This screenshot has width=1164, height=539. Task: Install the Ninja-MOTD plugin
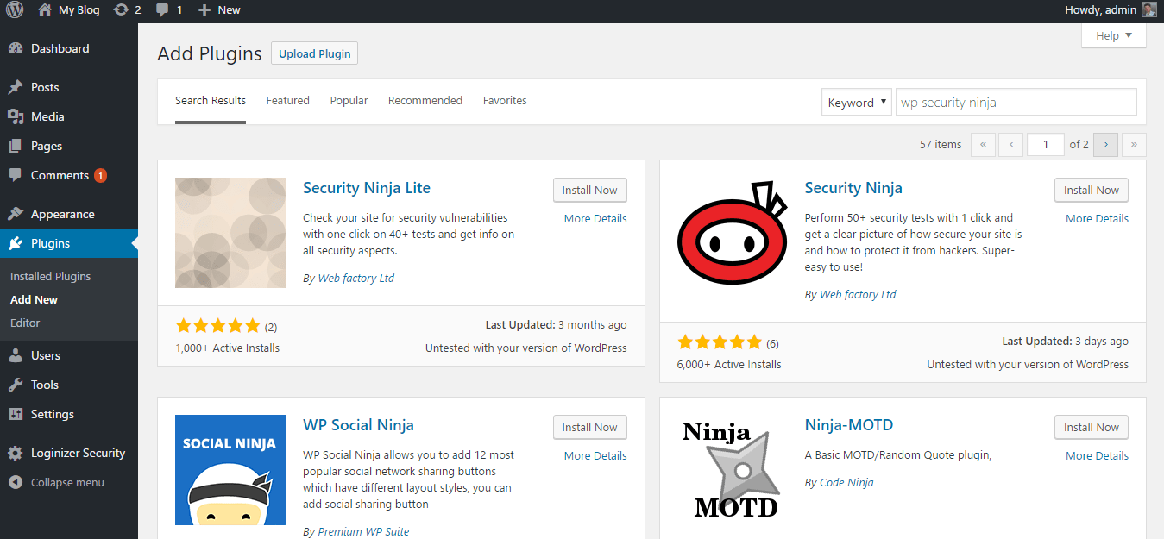point(1092,427)
